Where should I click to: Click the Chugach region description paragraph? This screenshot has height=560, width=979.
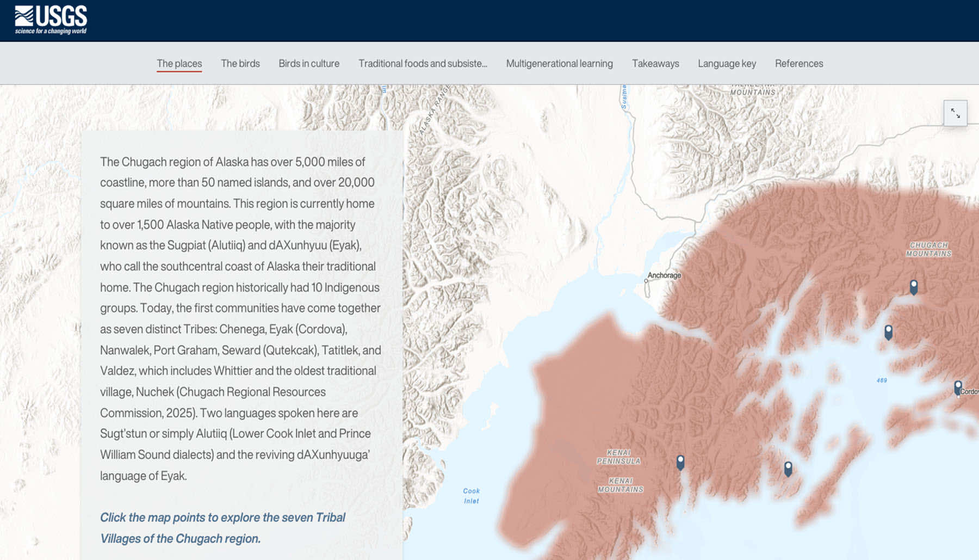[x=240, y=318]
